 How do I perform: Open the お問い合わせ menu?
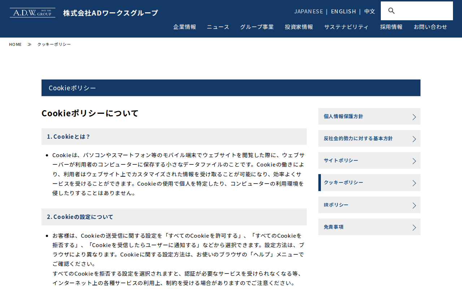(x=431, y=27)
